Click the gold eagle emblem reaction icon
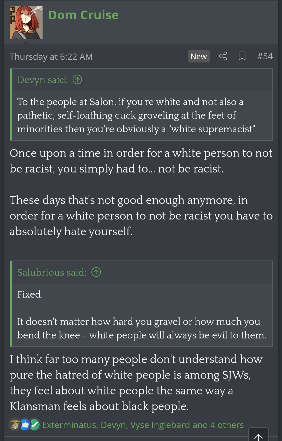 click(15, 425)
